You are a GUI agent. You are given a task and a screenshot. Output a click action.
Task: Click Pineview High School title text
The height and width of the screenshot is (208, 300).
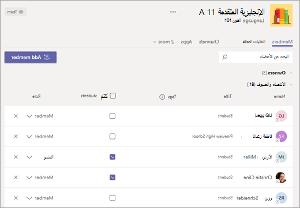coord(212,137)
